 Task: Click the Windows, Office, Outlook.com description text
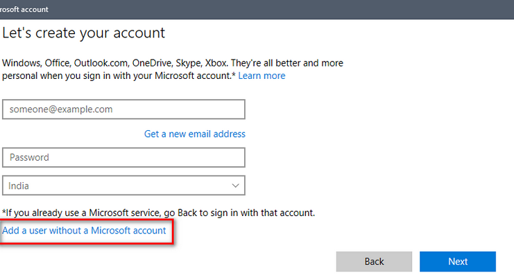click(173, 69)
